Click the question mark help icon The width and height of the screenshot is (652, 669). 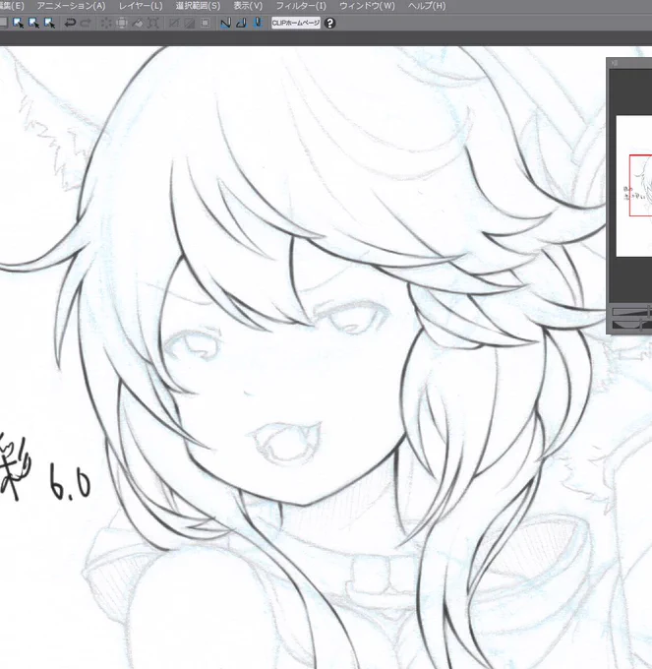(x=329, y=23)
